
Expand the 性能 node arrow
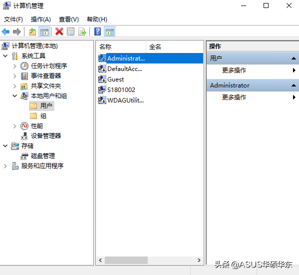(x=15, y=126)
